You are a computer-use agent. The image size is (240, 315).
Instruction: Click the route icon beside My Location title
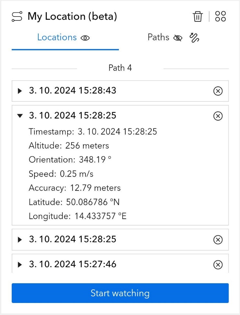pyautogui.click(x=17, y=17)
